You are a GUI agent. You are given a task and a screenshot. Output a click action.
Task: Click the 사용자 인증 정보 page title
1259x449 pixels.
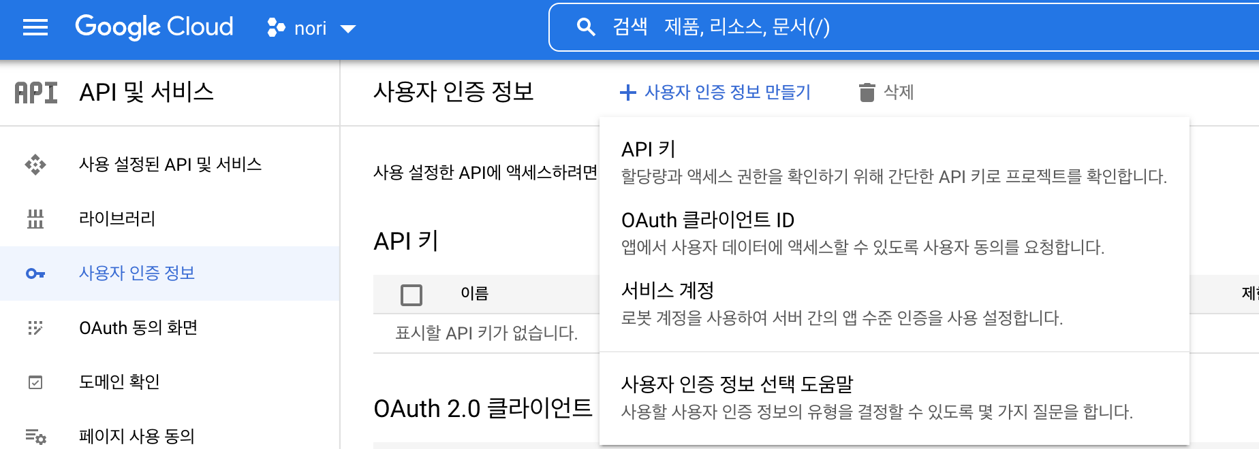pyautogui.click(x=454, y=92)
